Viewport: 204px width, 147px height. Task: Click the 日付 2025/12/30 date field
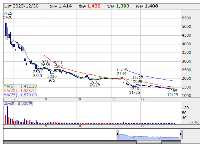(20, 6)
